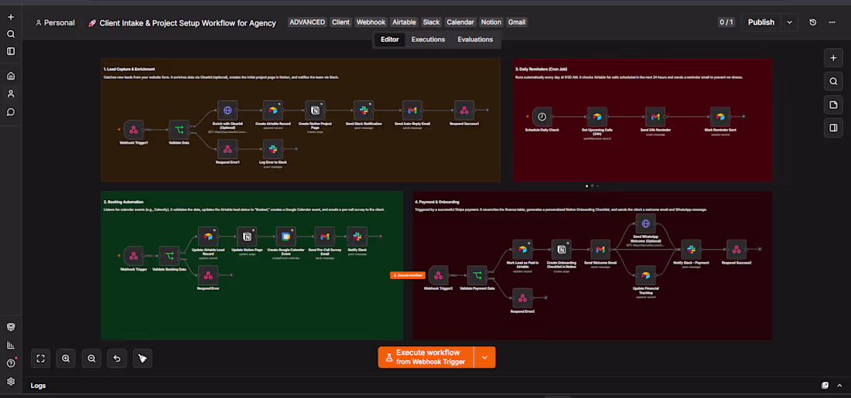
Task: Open the Update Financial Tracking node
Action: [x=645, y=275]
